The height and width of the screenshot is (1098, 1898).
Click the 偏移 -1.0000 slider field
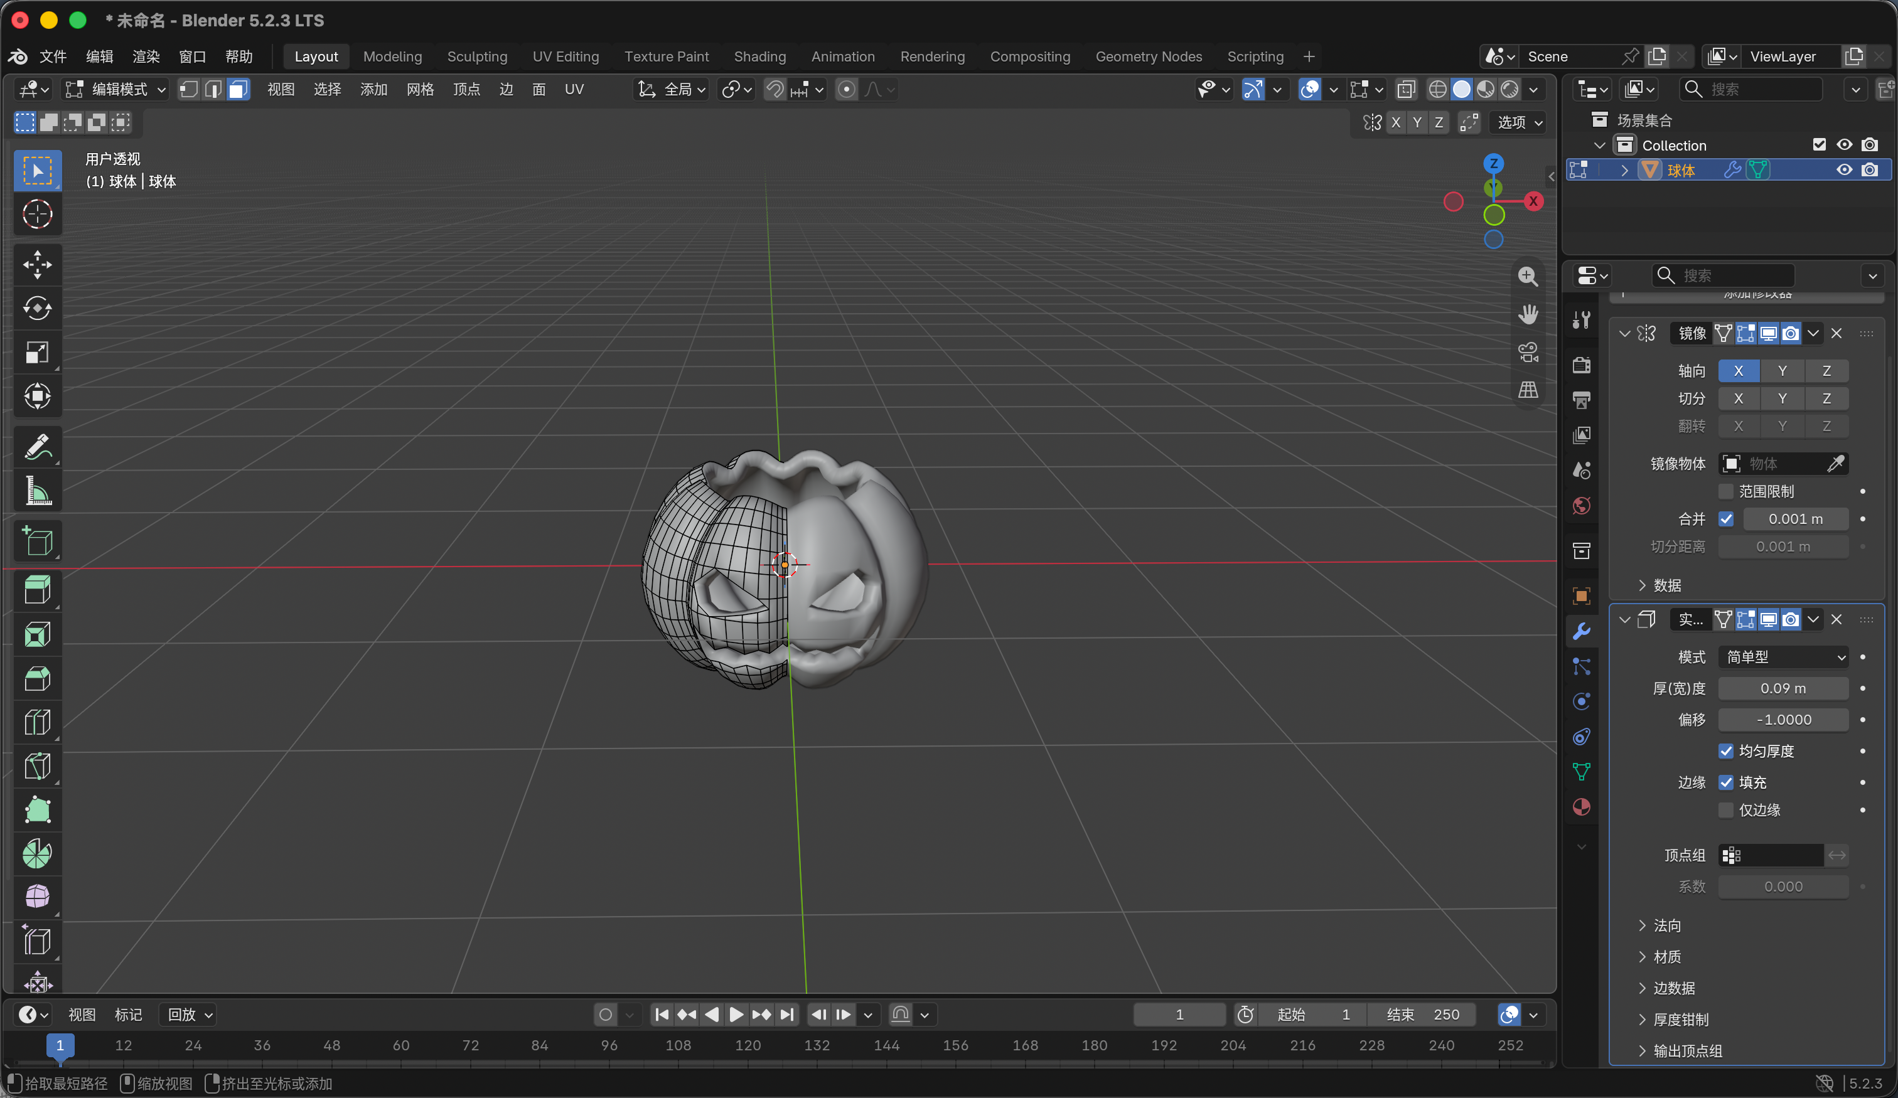point(1783,719)
